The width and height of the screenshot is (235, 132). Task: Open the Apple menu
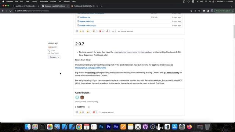pos(3,1)
